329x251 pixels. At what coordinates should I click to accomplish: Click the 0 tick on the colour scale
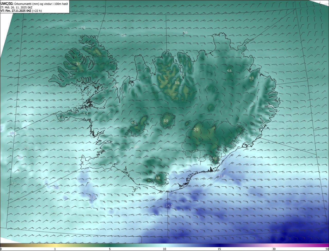tap(1, 249)
